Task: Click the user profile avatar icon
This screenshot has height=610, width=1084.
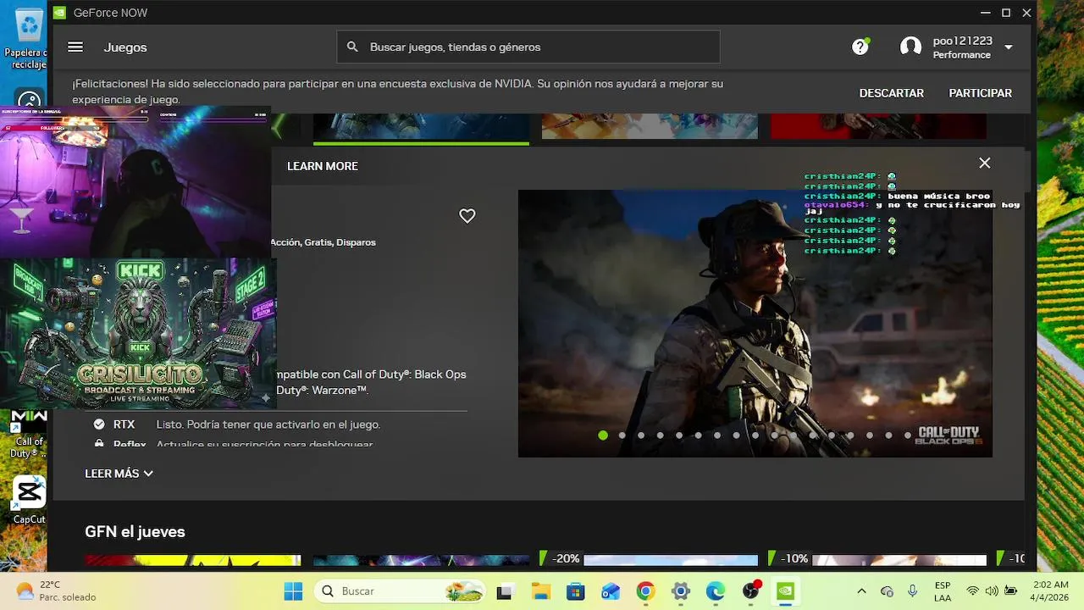Action: [x=911, y=47]
